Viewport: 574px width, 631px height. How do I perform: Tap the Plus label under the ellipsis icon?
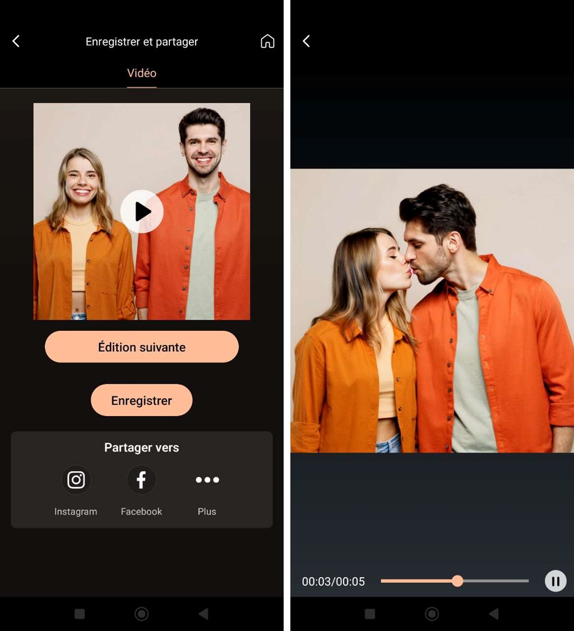[207, 512]
